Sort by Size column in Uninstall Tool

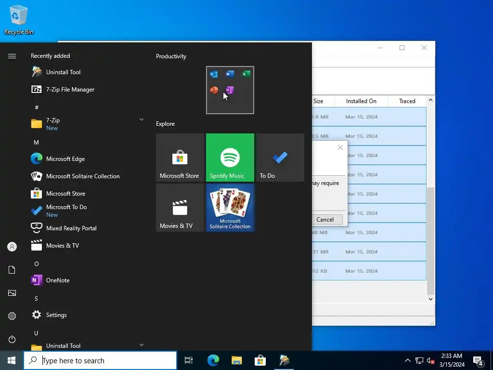323,101
